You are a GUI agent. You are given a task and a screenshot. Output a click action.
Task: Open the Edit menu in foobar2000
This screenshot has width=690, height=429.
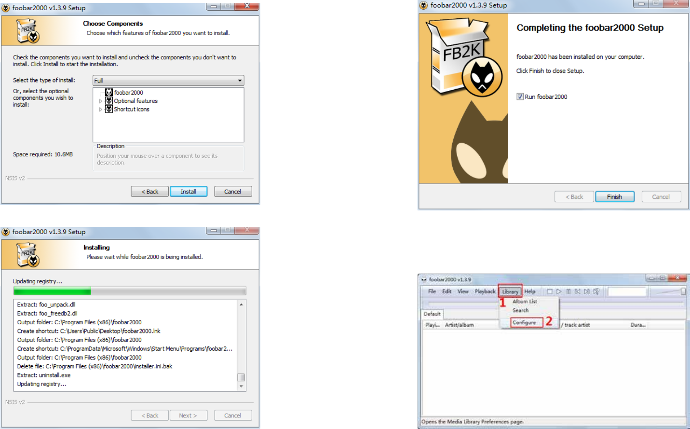click(x=447, y=291)
